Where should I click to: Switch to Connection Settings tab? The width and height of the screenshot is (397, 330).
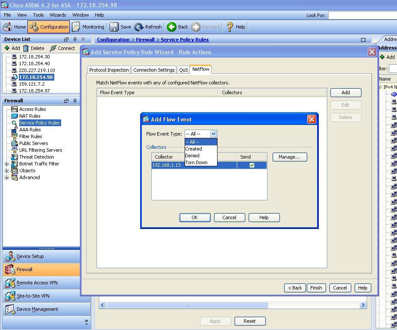pos(154,70)
